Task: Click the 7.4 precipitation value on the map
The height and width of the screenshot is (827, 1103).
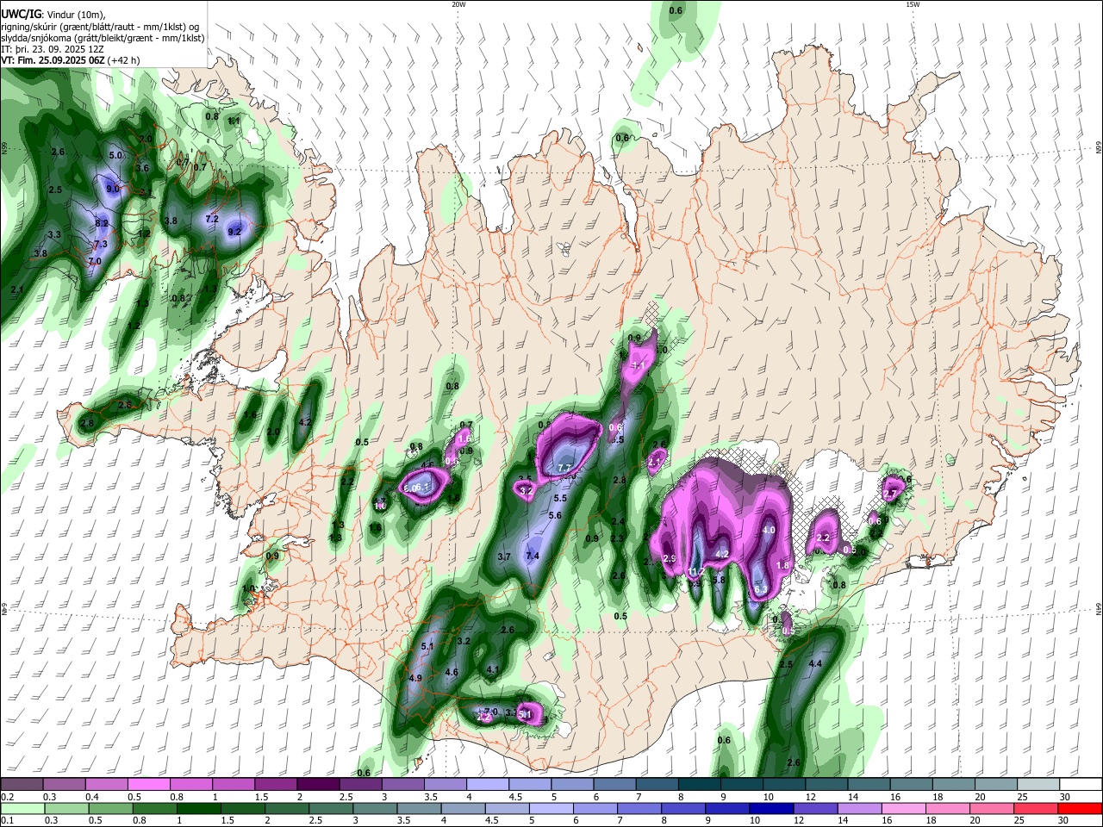Action: click(533, 556)
